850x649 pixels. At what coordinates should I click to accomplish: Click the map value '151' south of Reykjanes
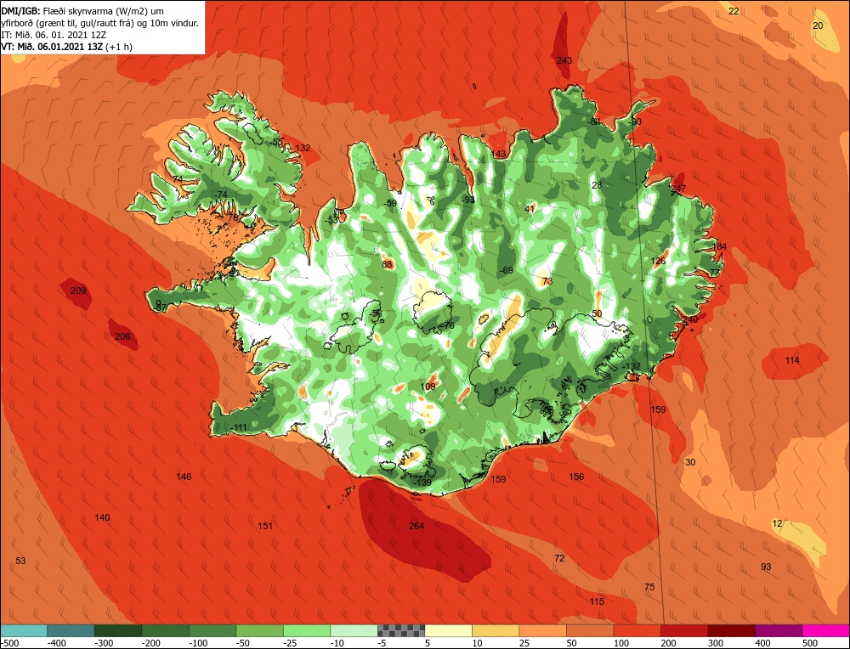[265, 526]
